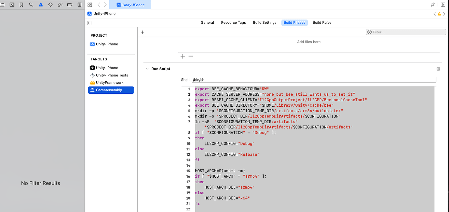Open the Issue navigator with warnings
The image size is (449, 212).
pyautogui.click(x=40, y=5)
